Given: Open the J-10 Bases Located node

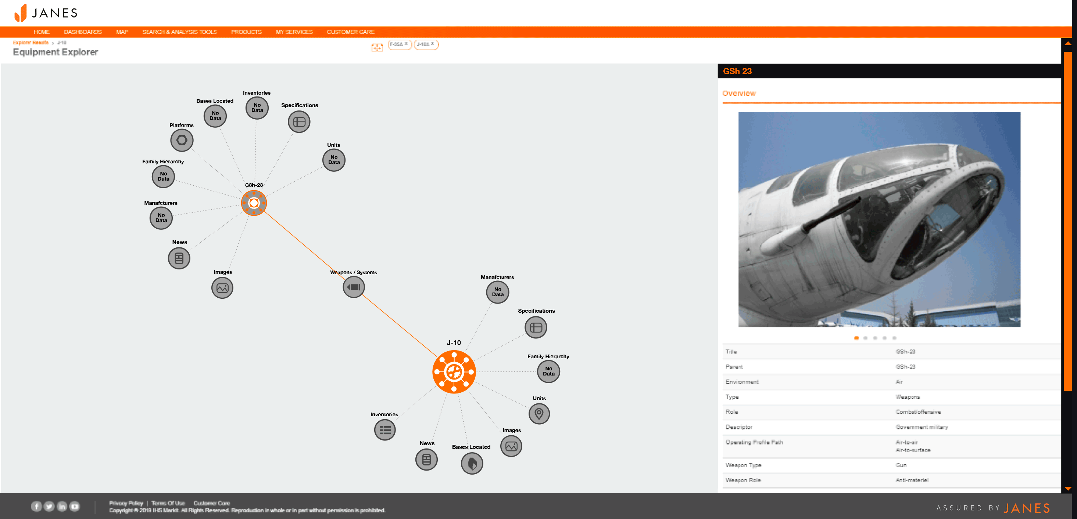Looking at the screenshot, I should [472, 464].
